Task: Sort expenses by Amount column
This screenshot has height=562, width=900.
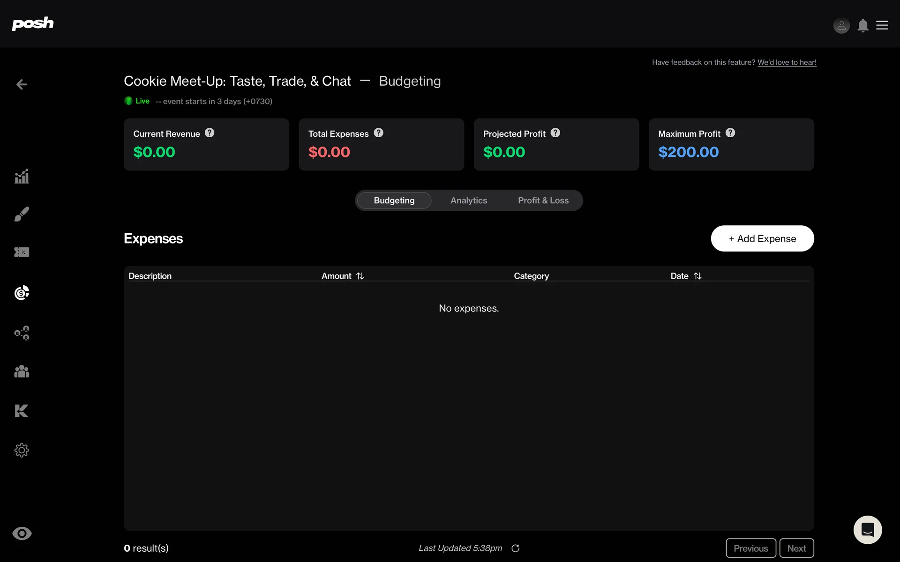Action: pos(360,276)
